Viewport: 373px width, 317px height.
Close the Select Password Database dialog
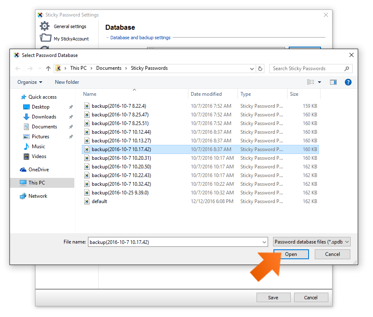[x=352, y=55]
